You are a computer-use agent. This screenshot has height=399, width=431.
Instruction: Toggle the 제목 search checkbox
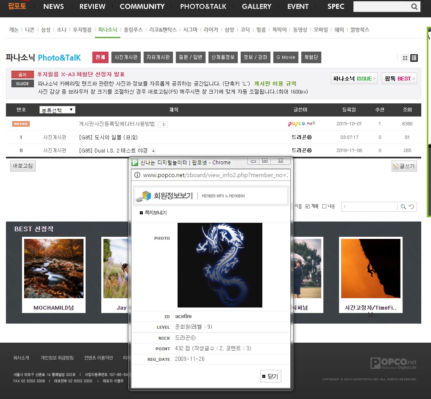coord(308,206)
